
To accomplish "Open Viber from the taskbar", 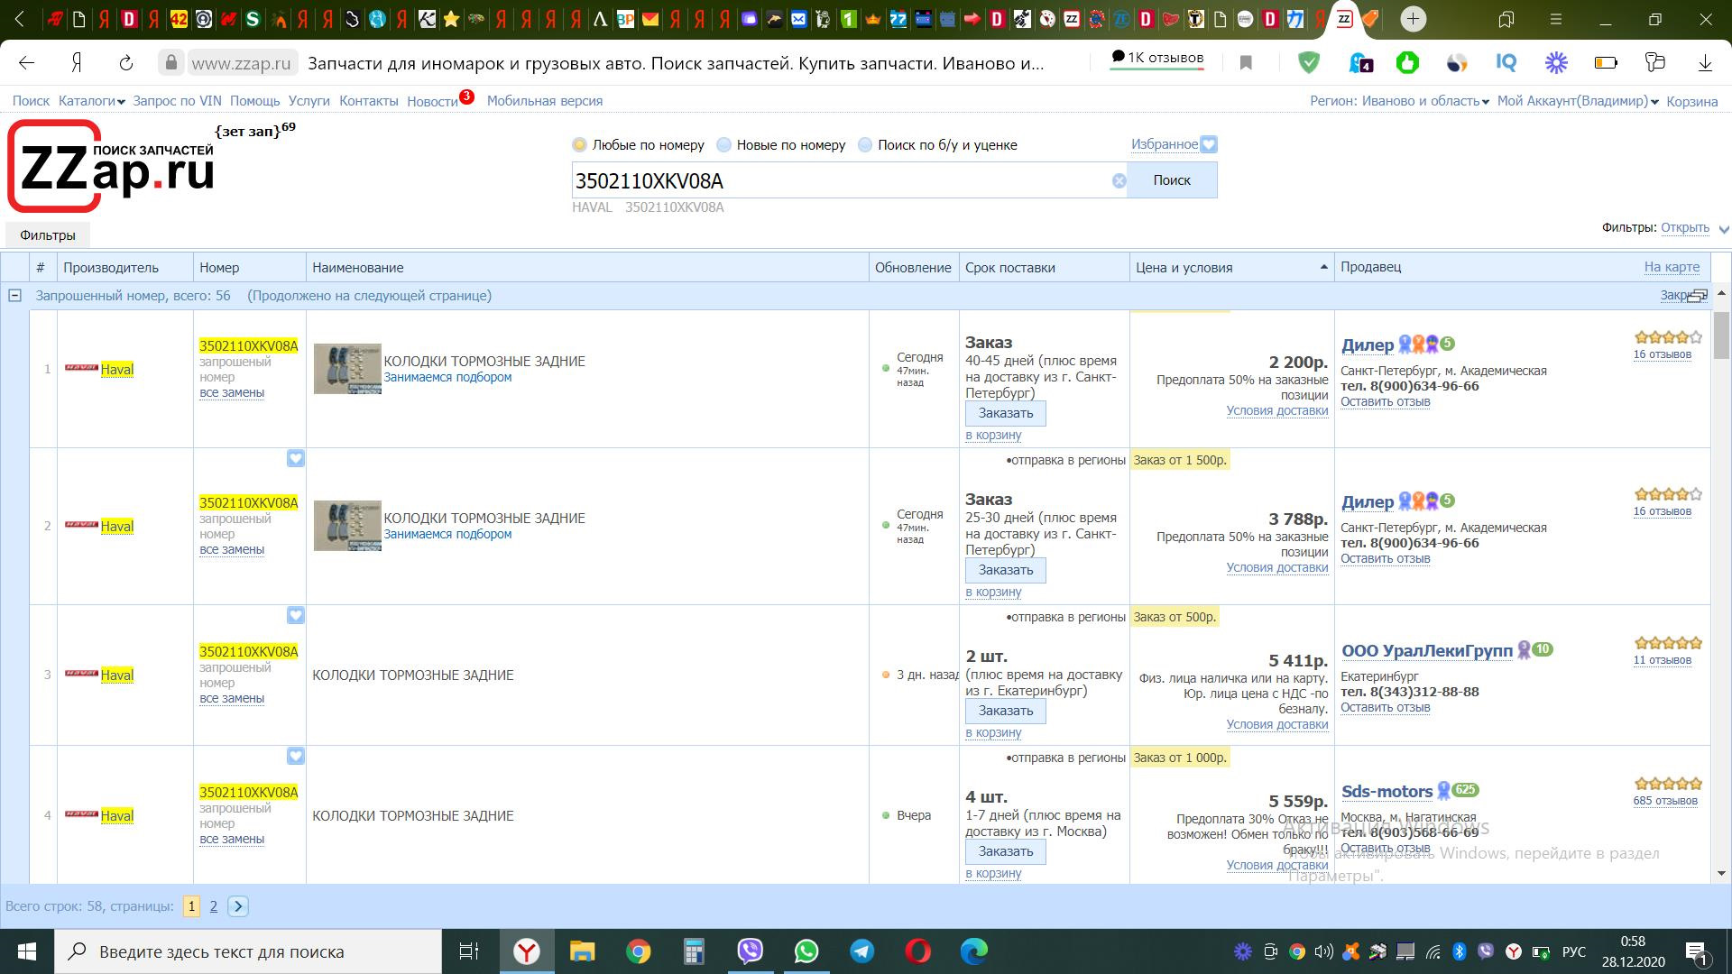I will [750, 951].
